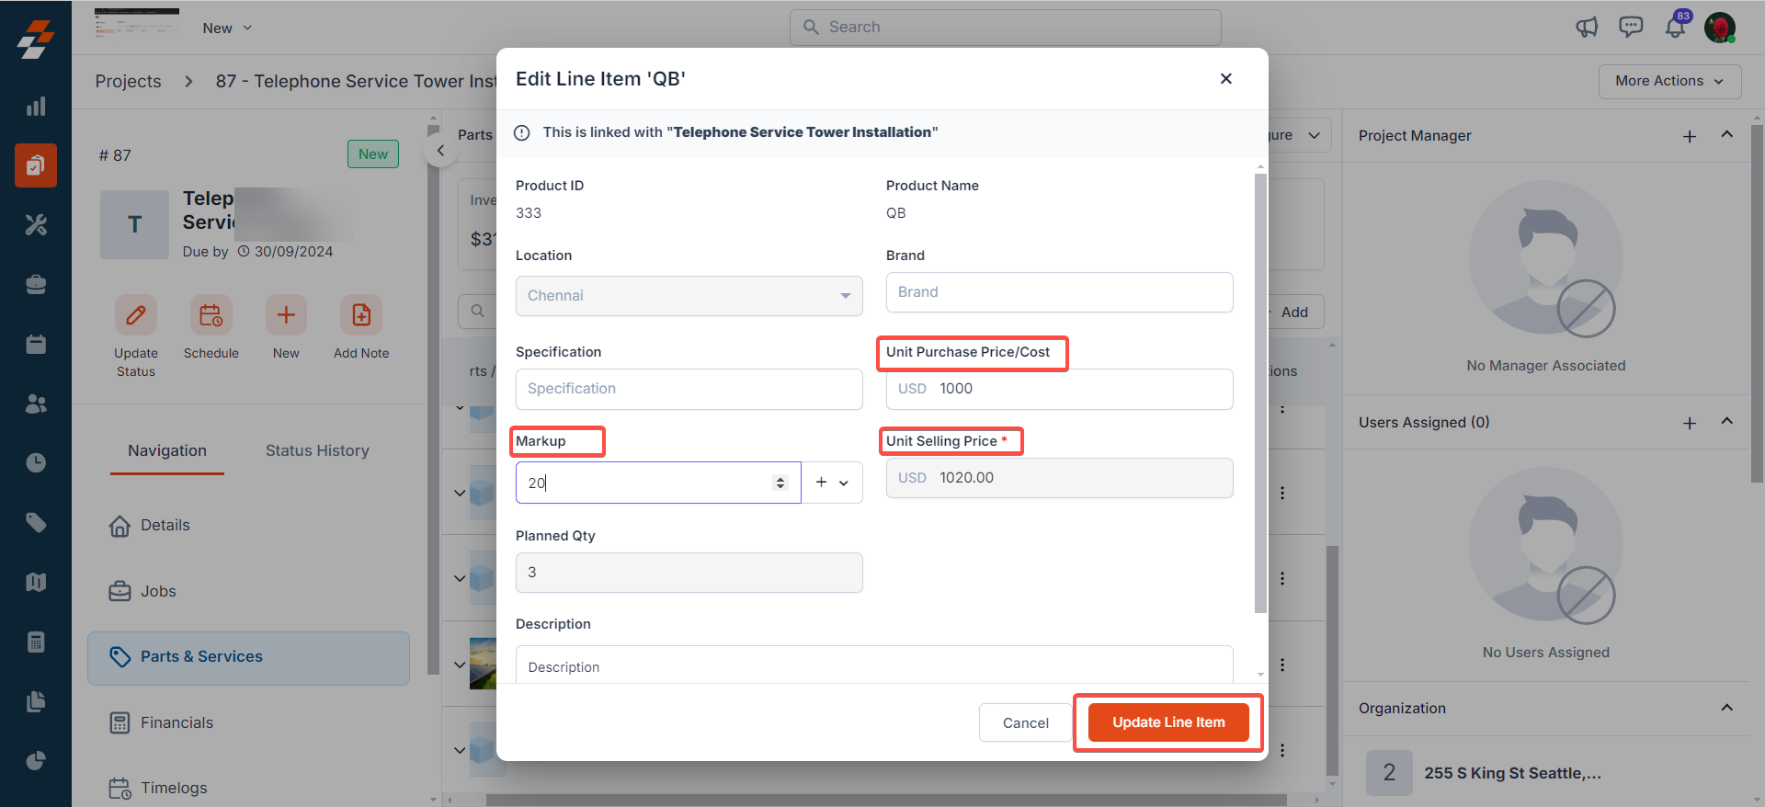The image size is (1765, 807).
Task: Open the Location dropdown showing Chennai
Action: [689, 296]
